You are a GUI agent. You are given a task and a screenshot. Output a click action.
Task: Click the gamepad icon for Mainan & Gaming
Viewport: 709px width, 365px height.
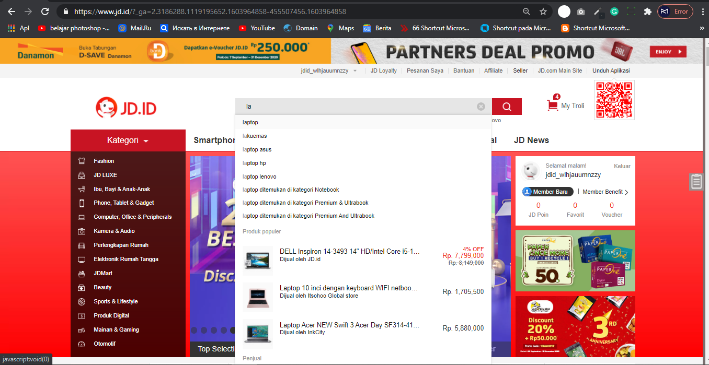tap(82, 329)
